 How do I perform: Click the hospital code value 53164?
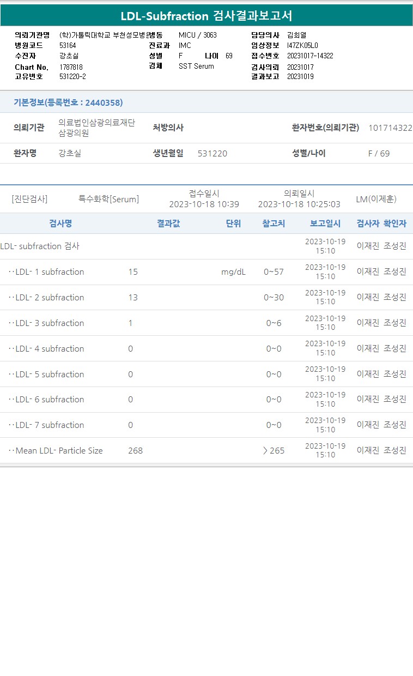[x=68, y=45]
